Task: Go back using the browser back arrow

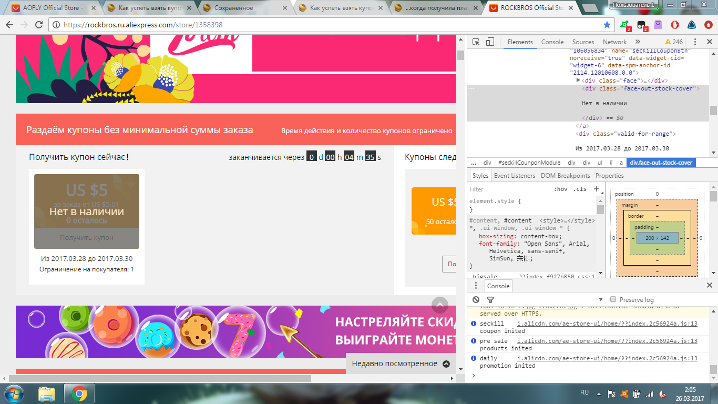Action: click(9, 25)
